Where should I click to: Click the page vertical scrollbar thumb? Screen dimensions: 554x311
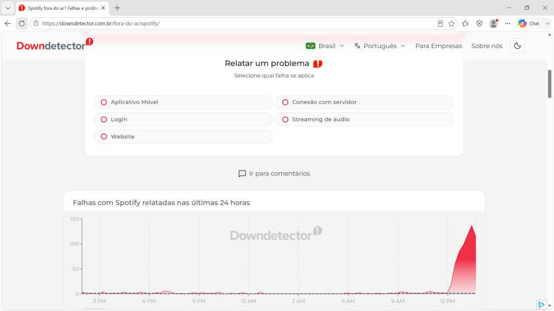(550, 84)
